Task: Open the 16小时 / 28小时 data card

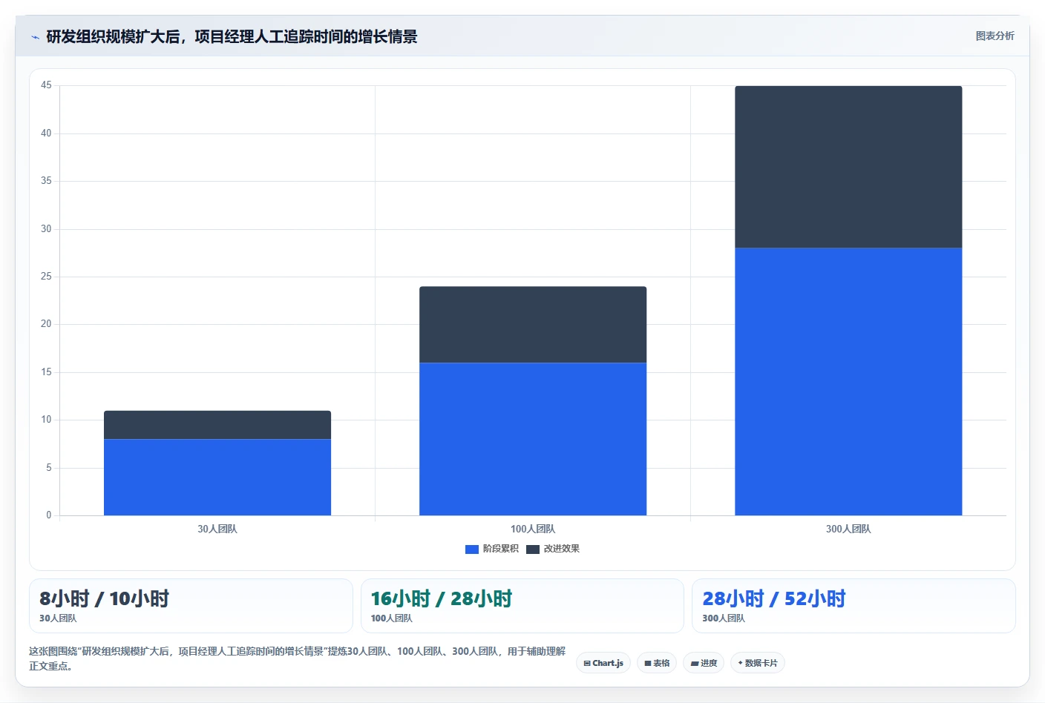Action: 522,606
